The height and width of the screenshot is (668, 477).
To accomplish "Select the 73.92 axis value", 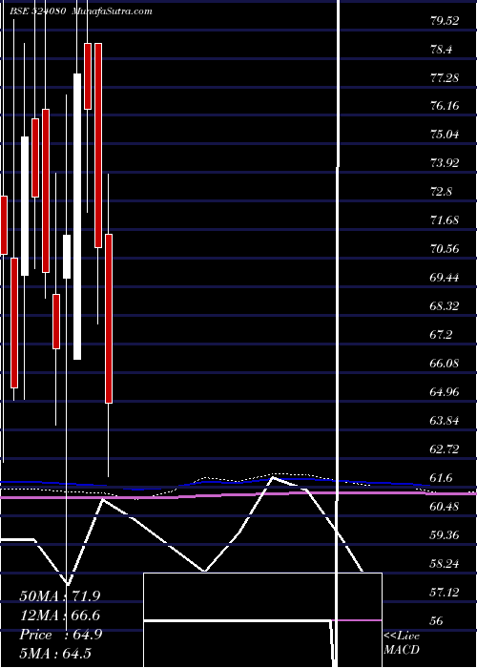I will coord(445,163).
